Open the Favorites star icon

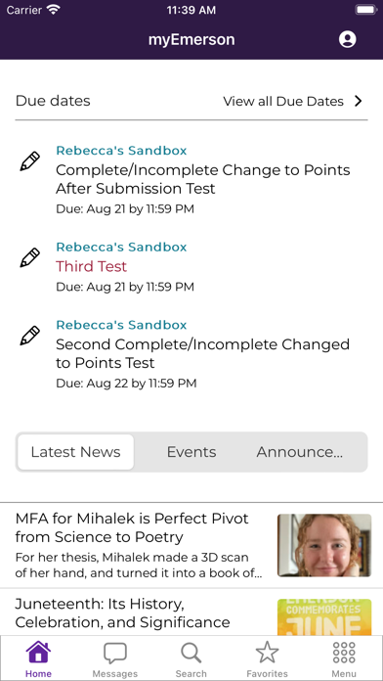tap(267, 653)
